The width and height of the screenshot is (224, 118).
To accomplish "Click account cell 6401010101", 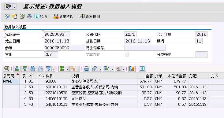I will tap(58, 105).
